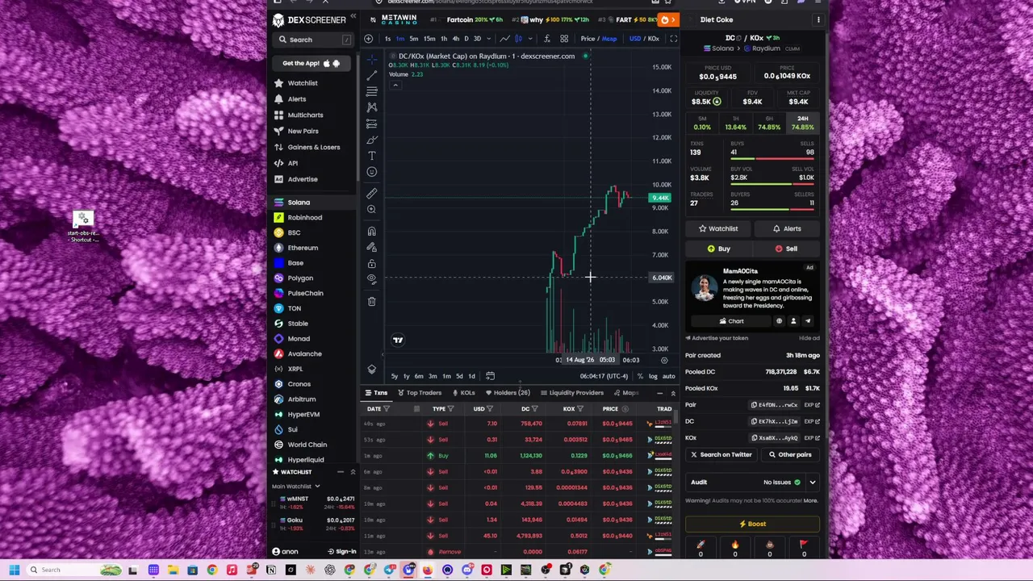Select the Solana chain

click(299, 203)
